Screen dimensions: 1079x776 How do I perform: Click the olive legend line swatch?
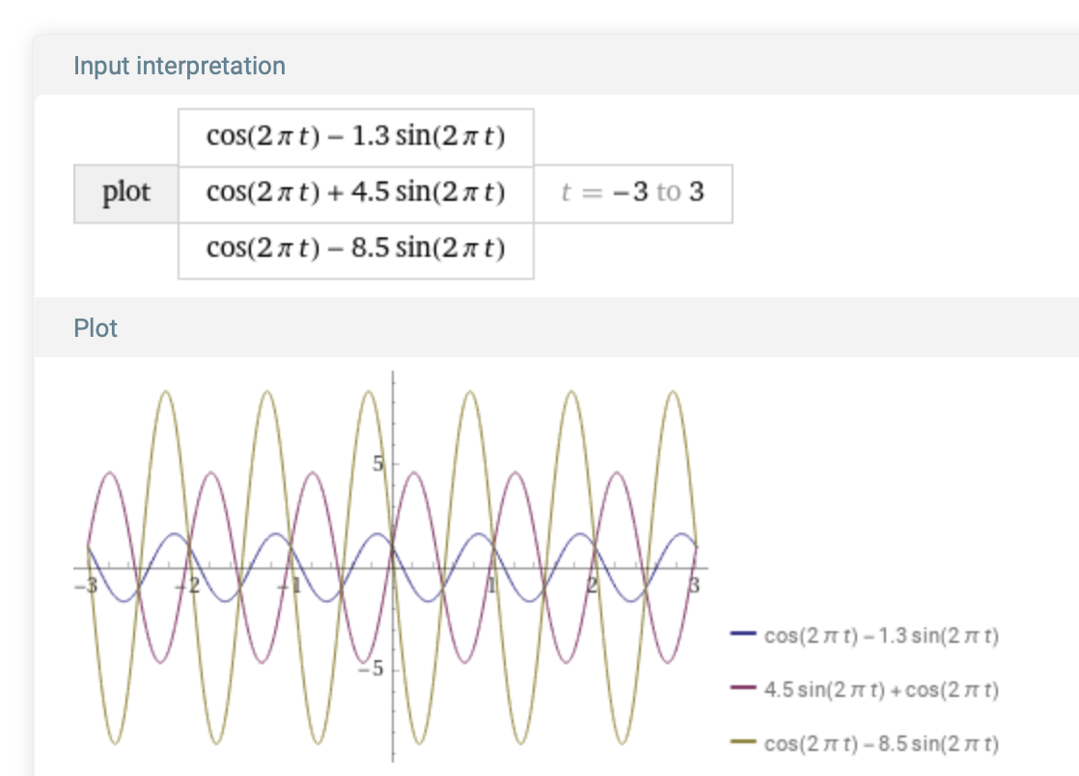[743, 743]
